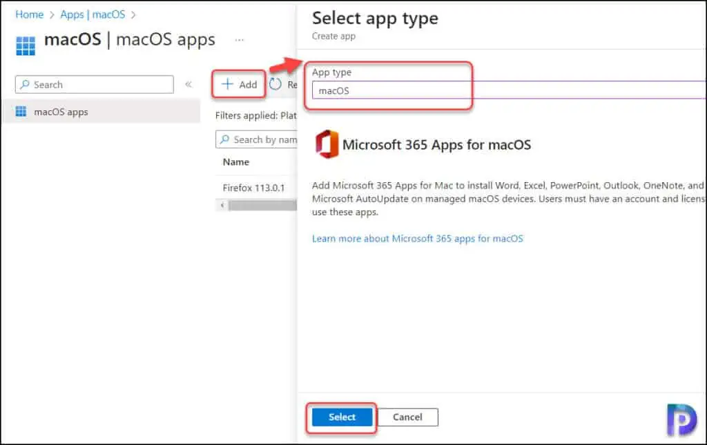This screenshot has height=445, width=707.
Task: Click the Cancel button
Action: [x=407, y=417]
